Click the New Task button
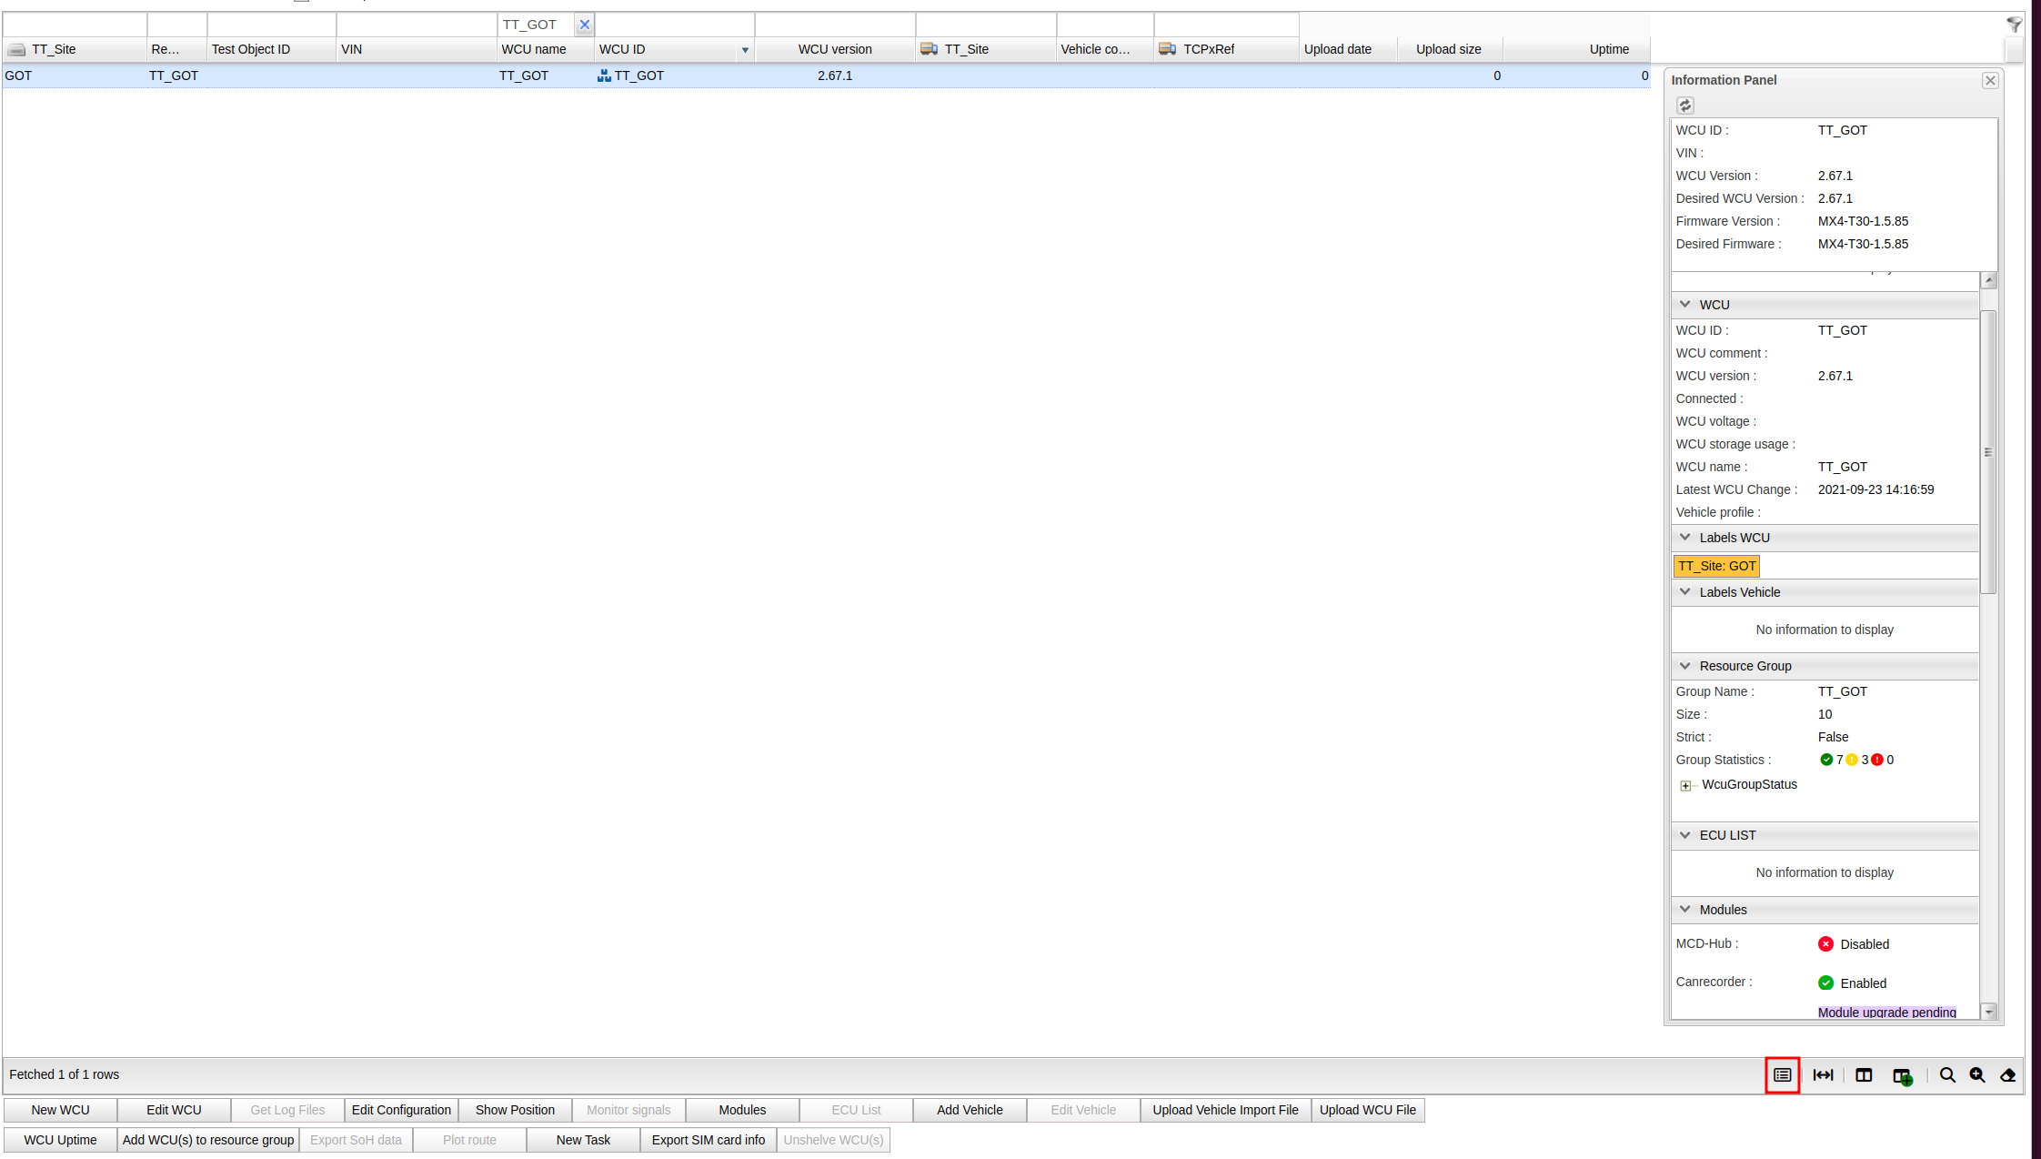 (x=583, y=1140)
